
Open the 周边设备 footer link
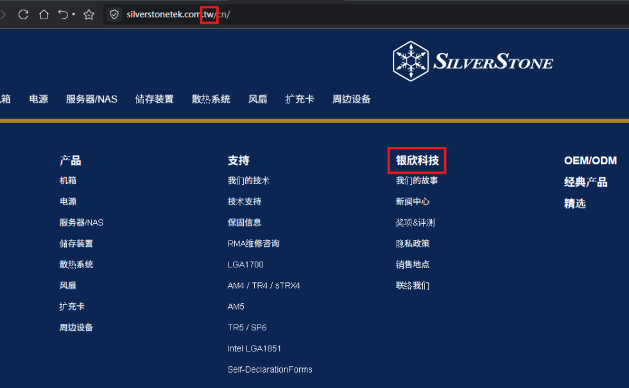[x=76, y=327]
